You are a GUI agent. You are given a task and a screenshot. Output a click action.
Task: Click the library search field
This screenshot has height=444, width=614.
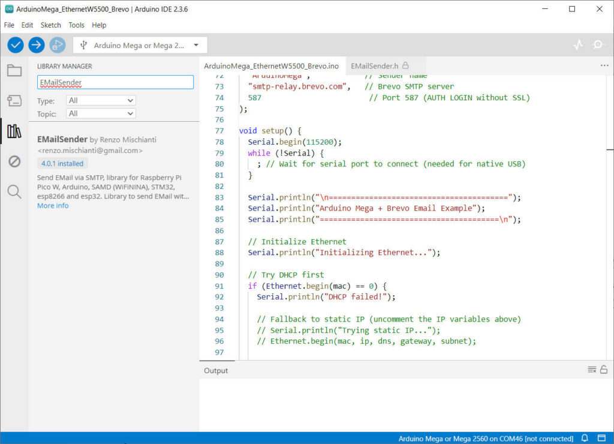[x=115, y=82]
